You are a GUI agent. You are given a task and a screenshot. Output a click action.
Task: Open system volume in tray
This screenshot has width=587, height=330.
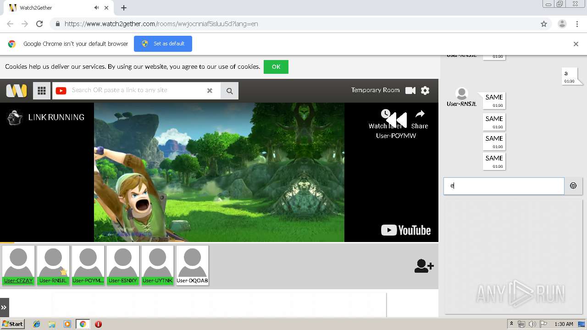(x=532, y=324)
